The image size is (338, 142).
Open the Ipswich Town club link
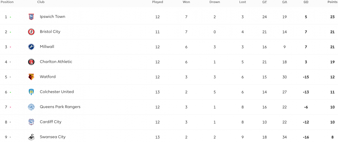[x=52, y=16]
